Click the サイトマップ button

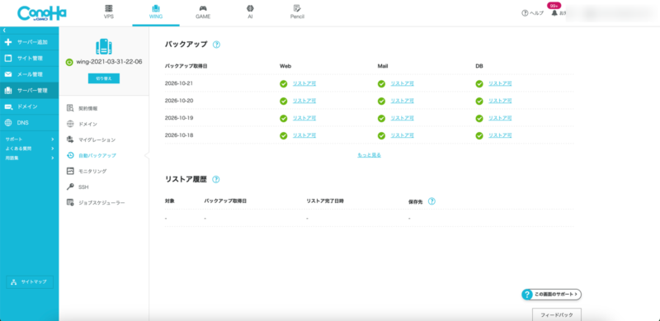(x=30, y=282)
